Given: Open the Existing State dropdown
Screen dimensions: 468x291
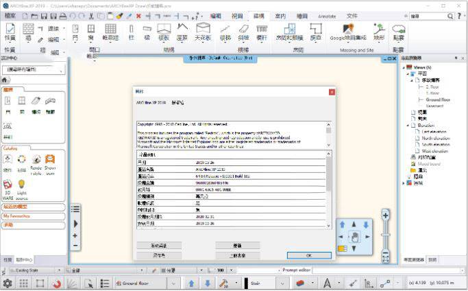Looking at the screenshot, I should pyautogui.click(x=59, y=270).
